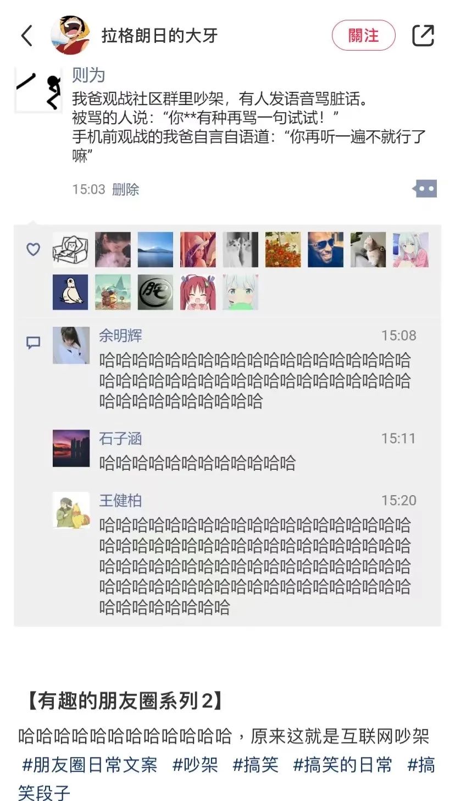455x801 pixels.
Task: Click the 關注 follow button
Action: point(364,35)
